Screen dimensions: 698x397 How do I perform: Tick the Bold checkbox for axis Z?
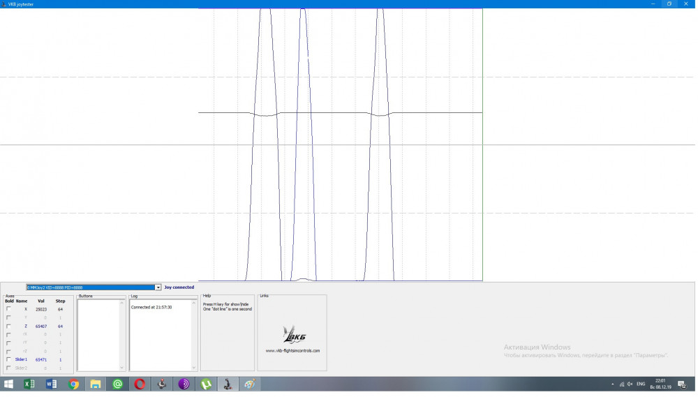[x=8, y=327]
